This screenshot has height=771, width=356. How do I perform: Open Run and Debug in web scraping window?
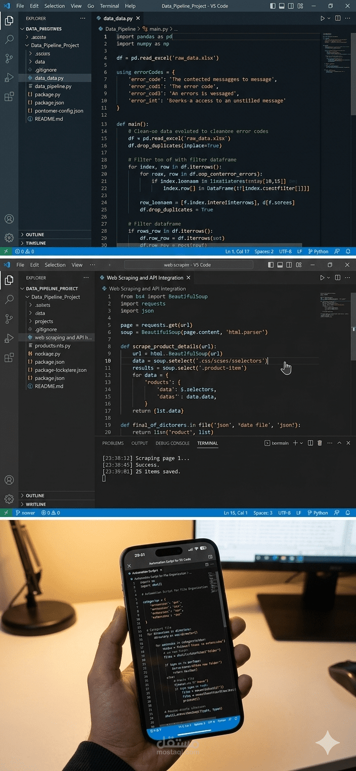pos(9,338)
